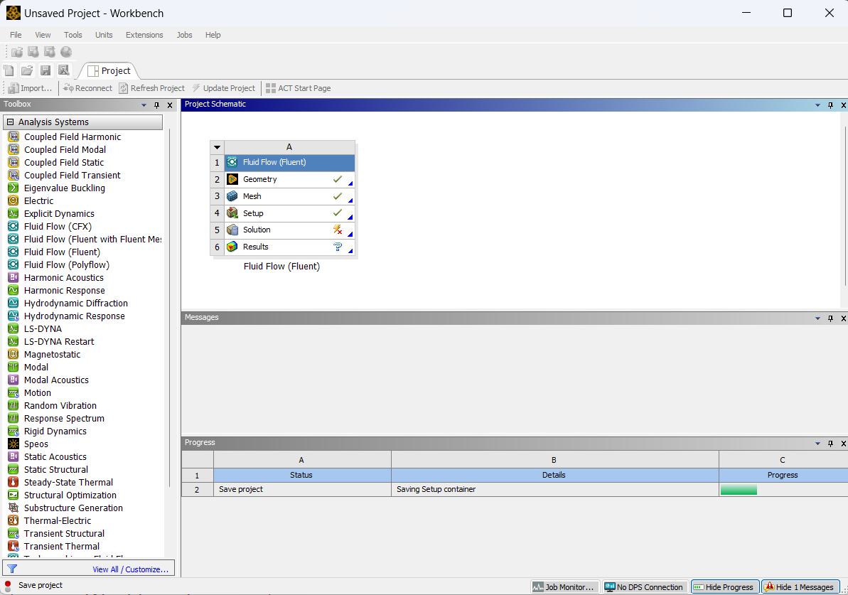Open the ACT Start Page
Screen dimensions: 848x595
[x=298, y=88]
